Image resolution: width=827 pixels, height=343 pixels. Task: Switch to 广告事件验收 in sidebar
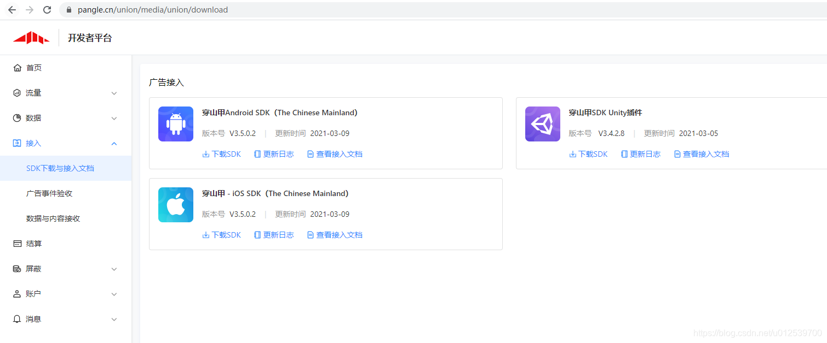click(48, 193)
